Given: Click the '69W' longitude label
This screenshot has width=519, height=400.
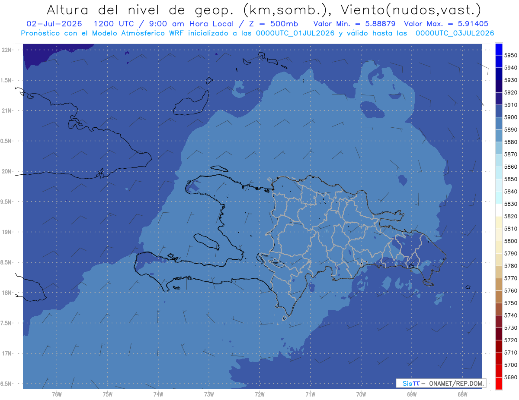Looking at the screenshot, I should coord(412,394).
